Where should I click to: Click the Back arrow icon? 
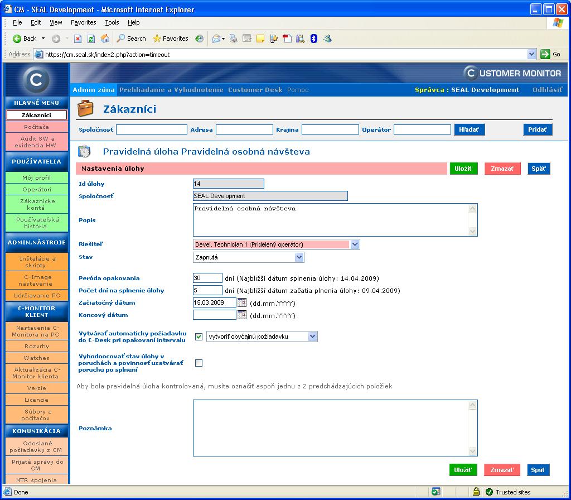[x=17, y=39]
